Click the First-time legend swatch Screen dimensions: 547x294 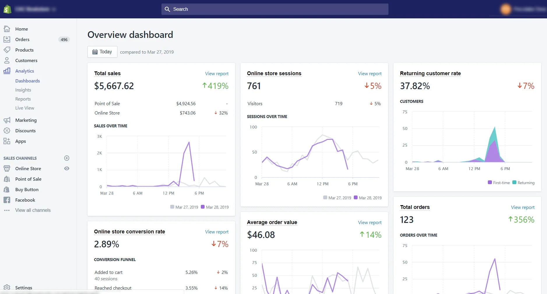click(490, 182)
